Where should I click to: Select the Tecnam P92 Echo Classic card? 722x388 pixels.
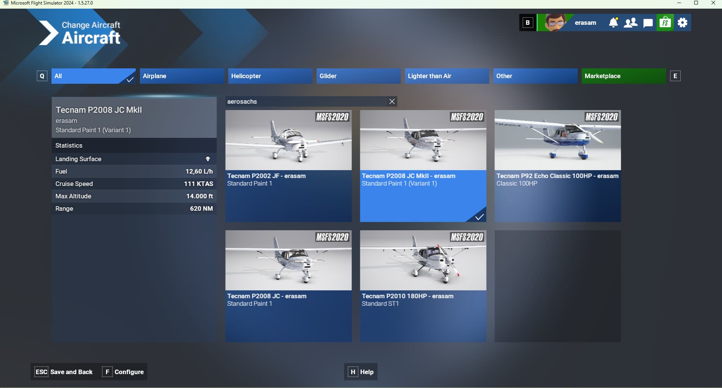coord(558,166)
